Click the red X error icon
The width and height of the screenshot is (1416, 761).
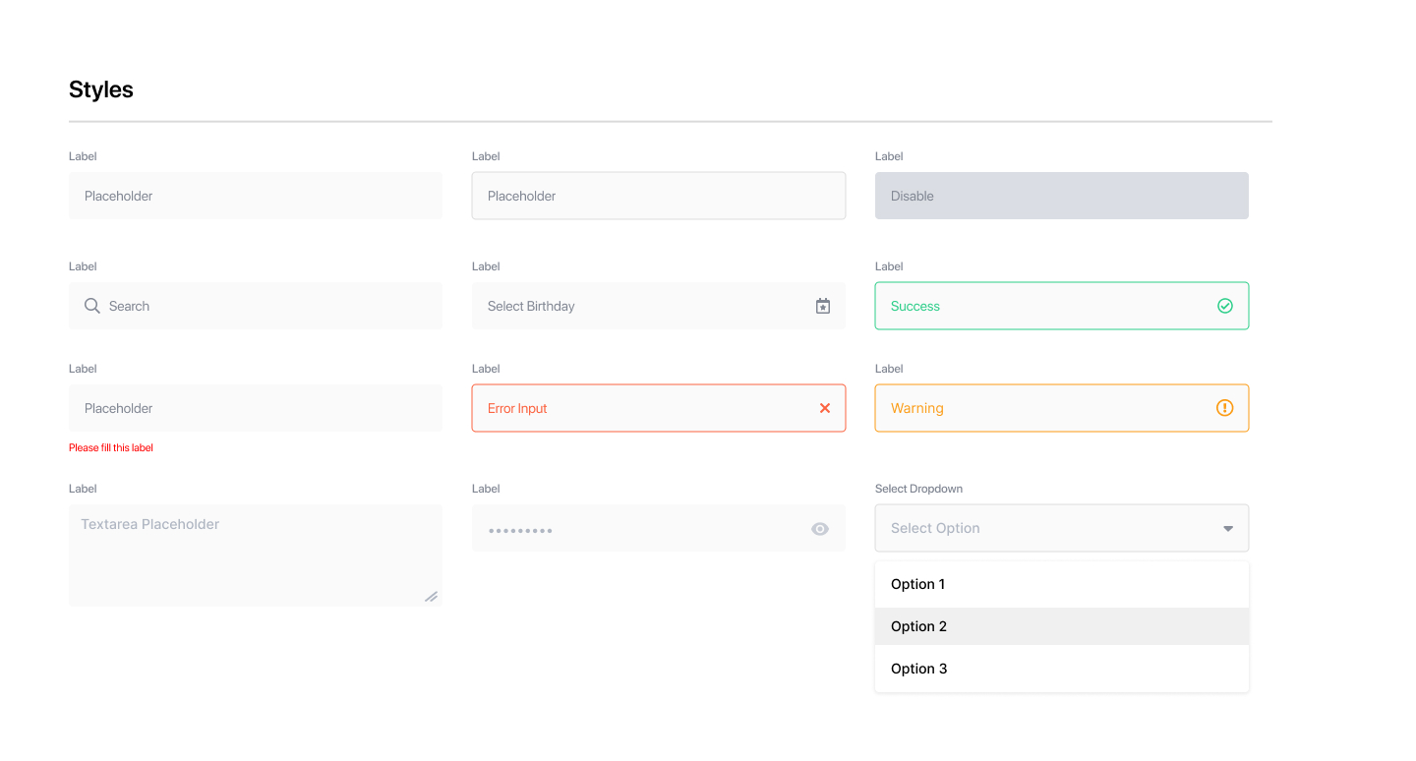click(825, 408)
